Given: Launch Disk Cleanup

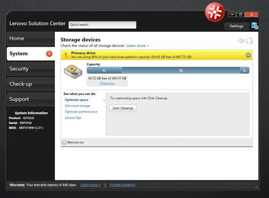Looking at the screenshot, I should coord(123,108).
